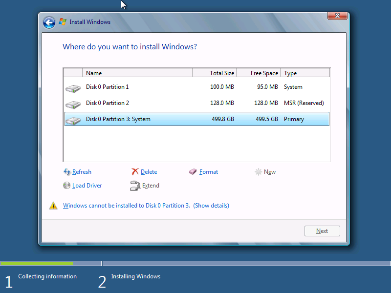Click the Type column header
Screen dimensions: 391x293
305,73
